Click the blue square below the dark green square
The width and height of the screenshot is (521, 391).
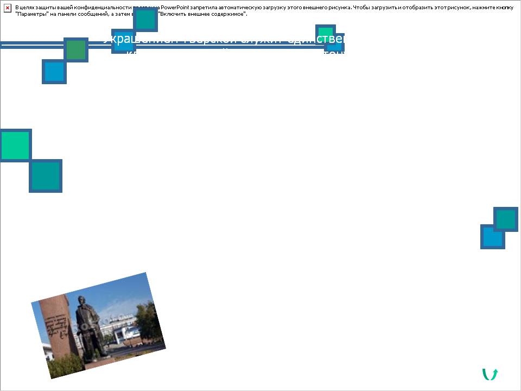click(x=54, y=72)
